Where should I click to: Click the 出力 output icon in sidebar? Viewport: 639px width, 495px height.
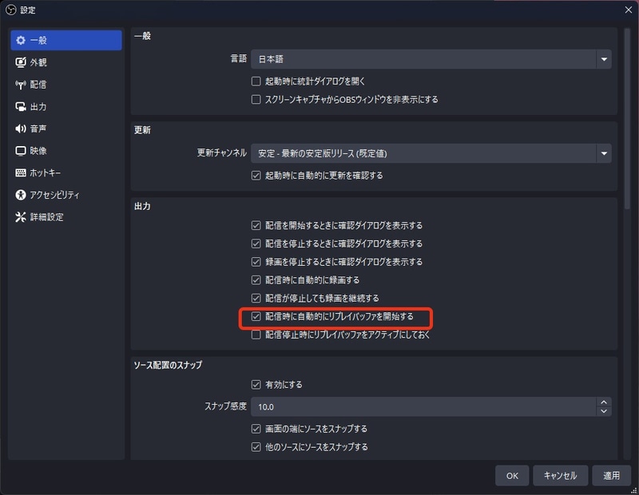click(x=21, y=106)
